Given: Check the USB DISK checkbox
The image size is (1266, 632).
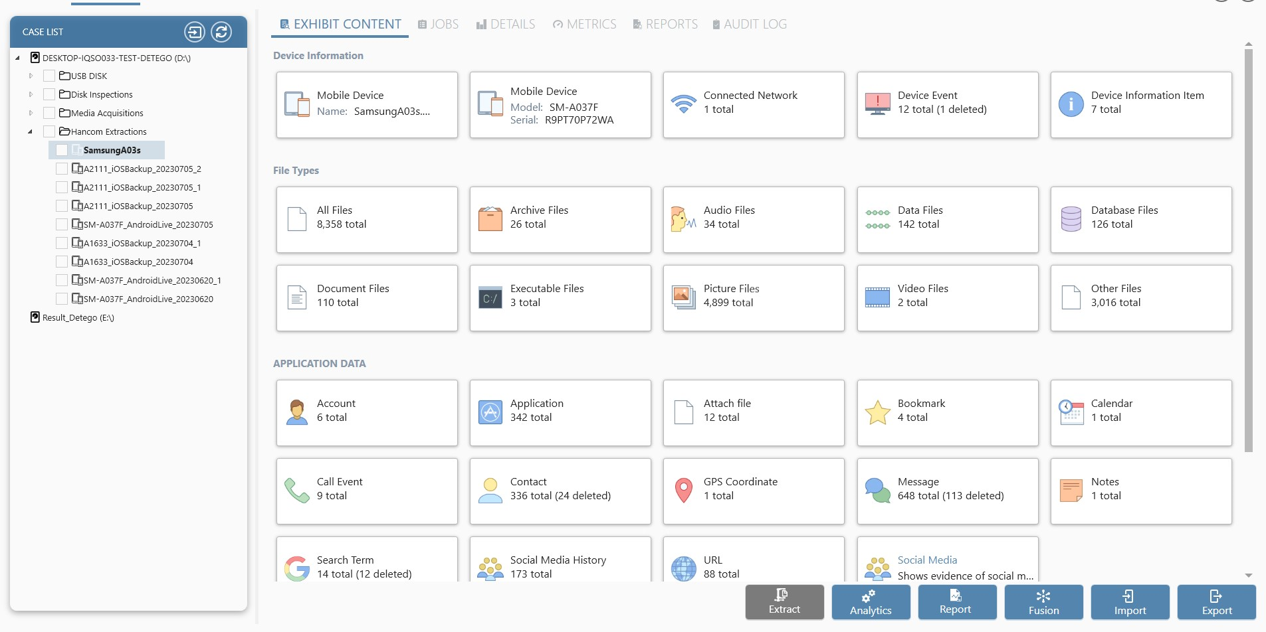Looking at the screenshot, I should point(49,76).
